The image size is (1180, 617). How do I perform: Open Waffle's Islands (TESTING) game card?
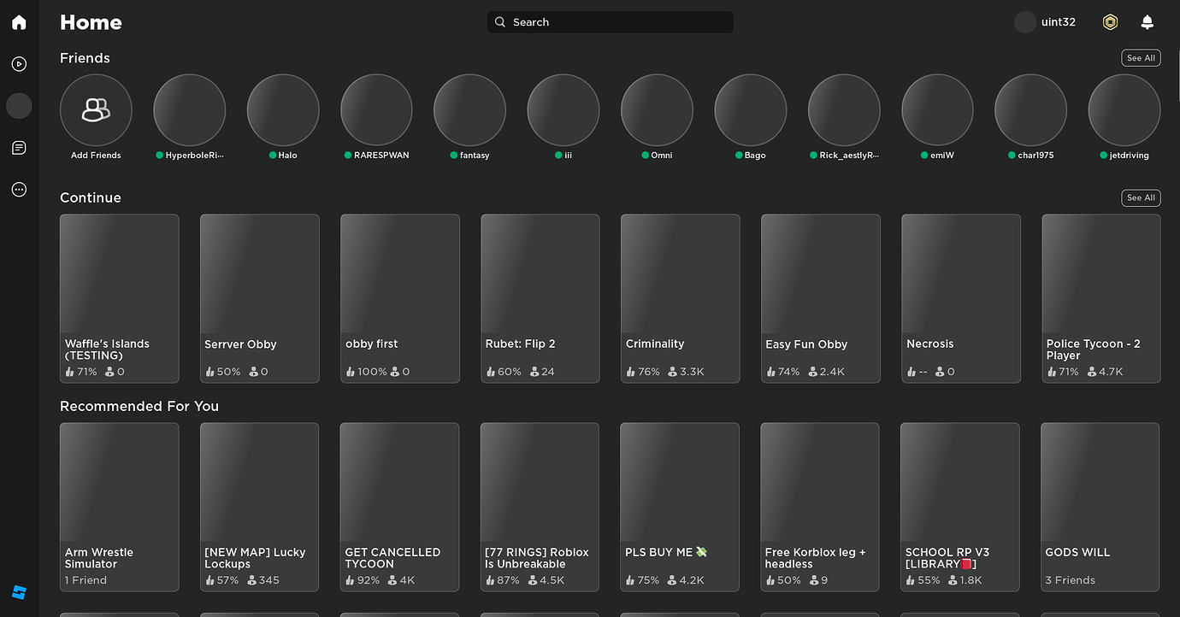click(x=120, y=298)
